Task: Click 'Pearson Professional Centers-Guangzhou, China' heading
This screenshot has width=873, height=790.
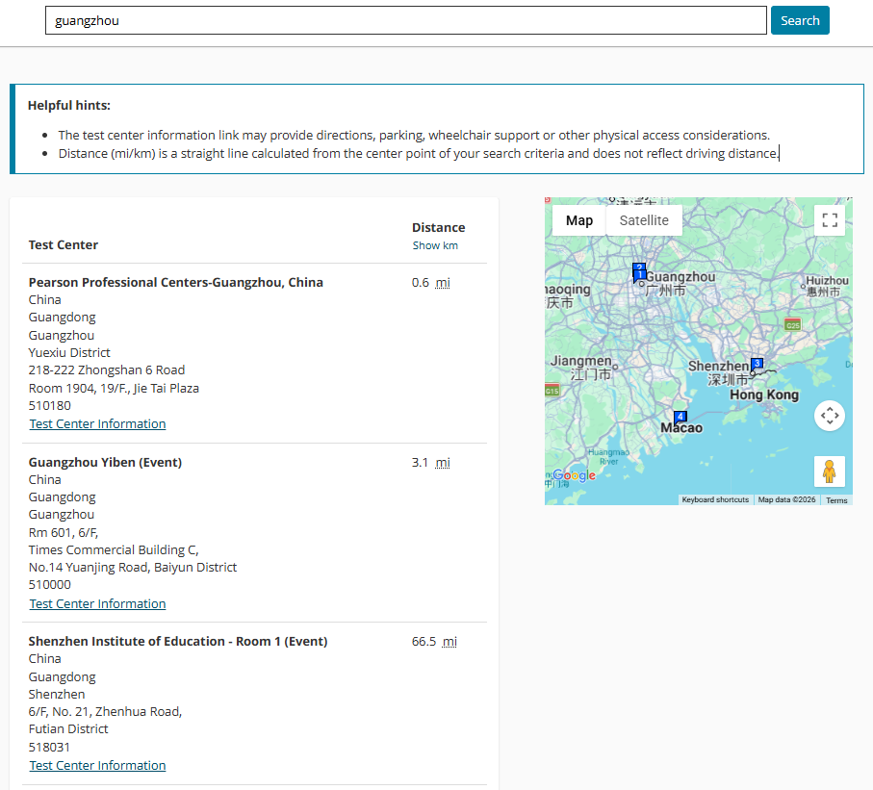Action: click(x=176, y=282)
